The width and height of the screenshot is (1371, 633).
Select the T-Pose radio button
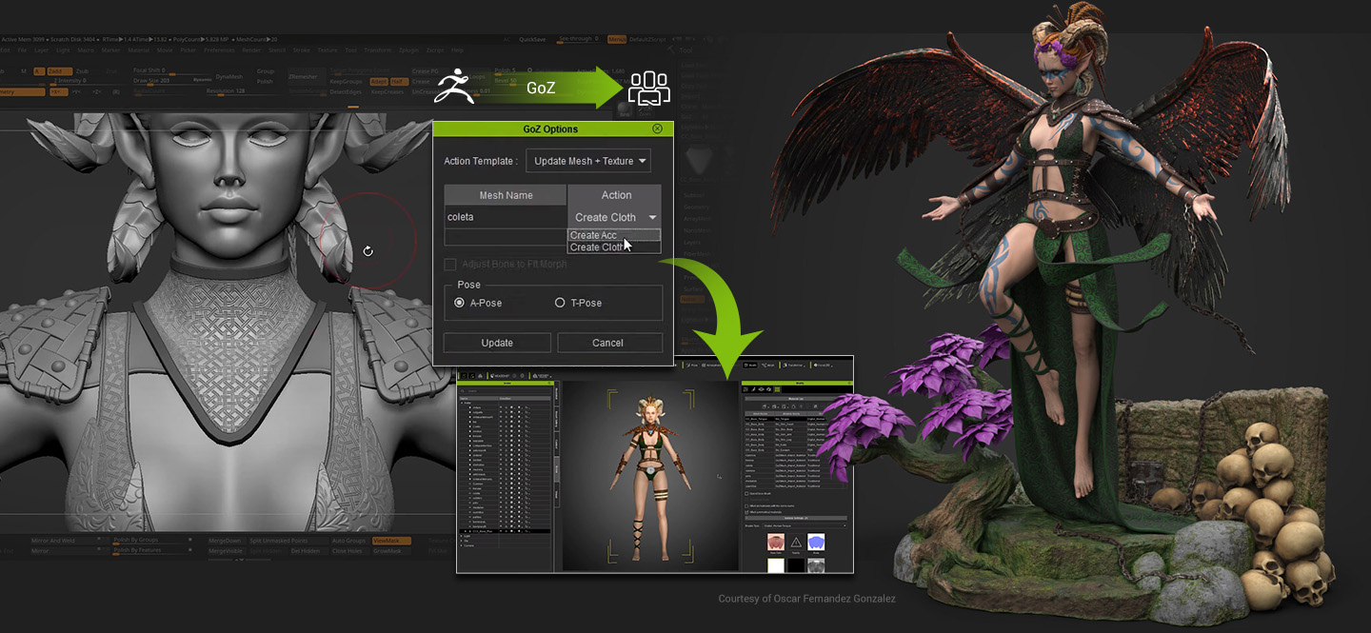[x=560, y=303]
